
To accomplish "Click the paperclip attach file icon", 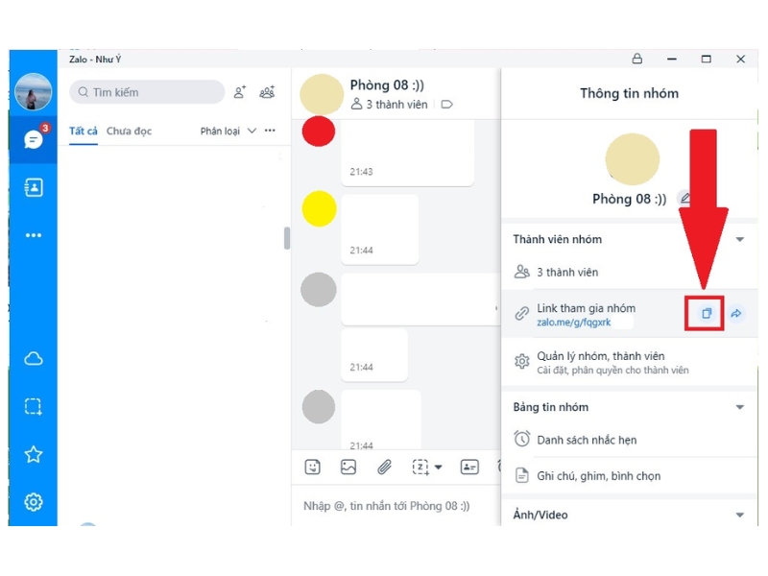I will click(x=385, y=467).
